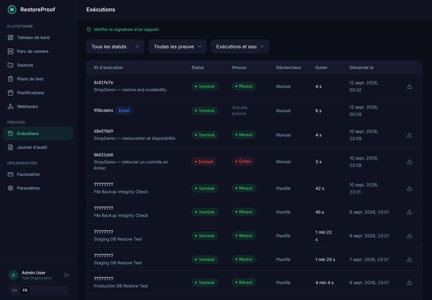Click the Aucune preuve cell
The image size is (432, 300).
coord(240,110)
